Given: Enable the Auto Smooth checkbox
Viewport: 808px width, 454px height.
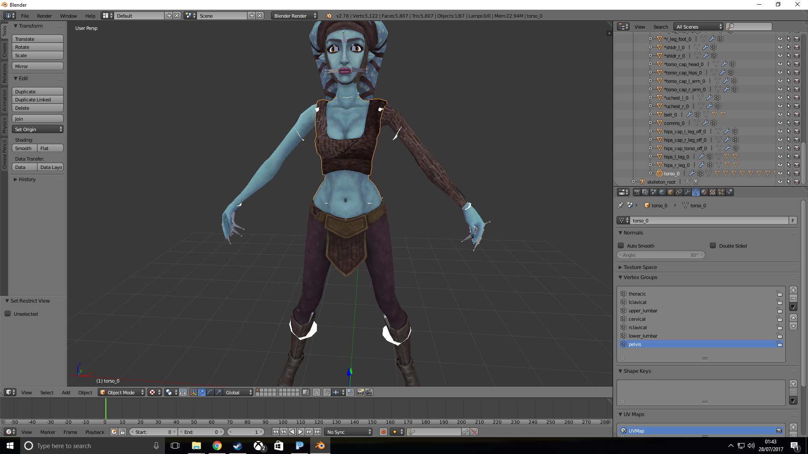Looking at the screenshot, I should point(621,245).
